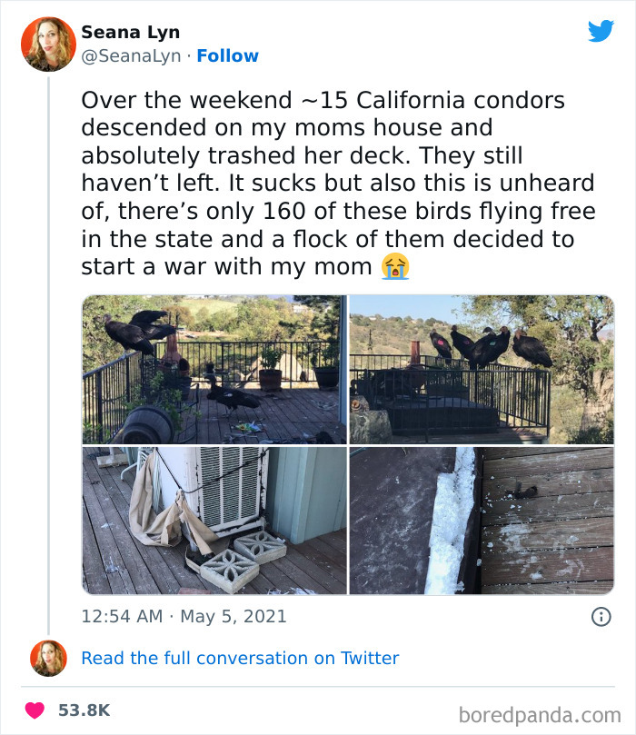Open the tweet info icon
Screen dimensions: 636x735
601,617
